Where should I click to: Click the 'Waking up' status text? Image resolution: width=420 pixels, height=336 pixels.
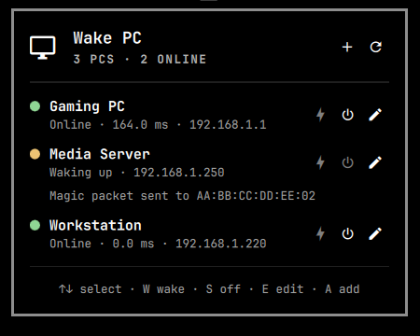tap(81, 173)
